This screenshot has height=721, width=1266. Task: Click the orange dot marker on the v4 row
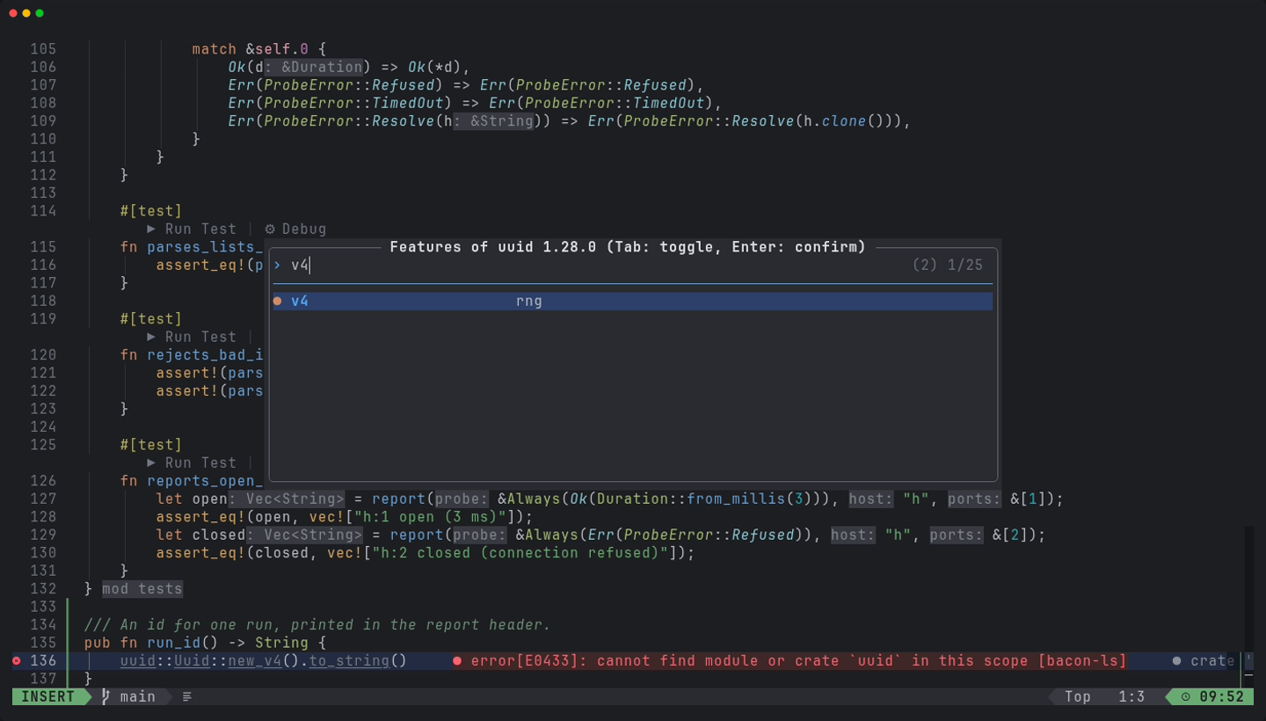pos(278,301)
